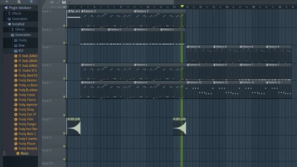Viewport: 297px width, 167px height.
Task: Pick the Fruity Reeverb plugin
Action: (28, 148)
